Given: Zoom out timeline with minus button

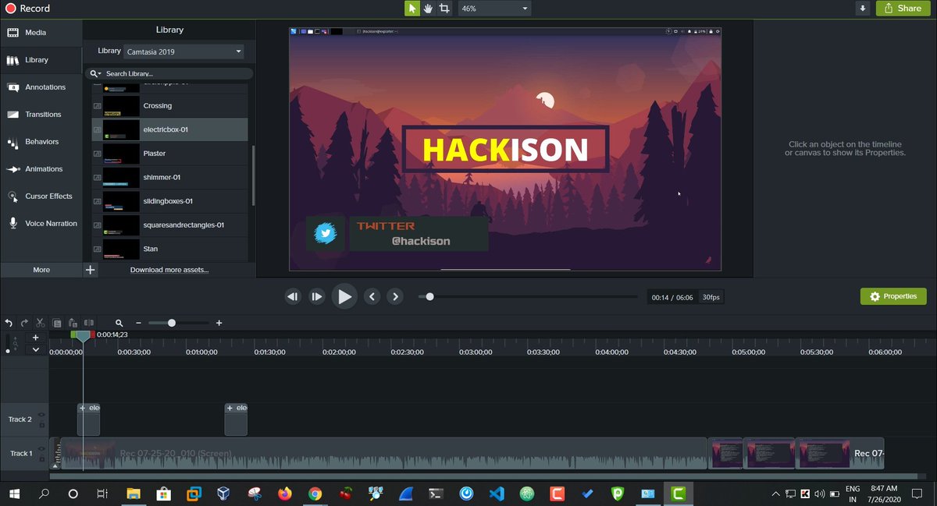Looking at the screenshot, I should 138,323.
